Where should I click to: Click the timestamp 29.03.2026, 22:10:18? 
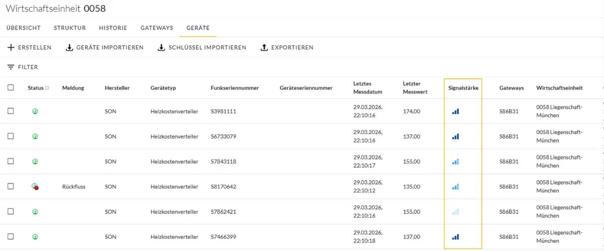tap(368, 237)
